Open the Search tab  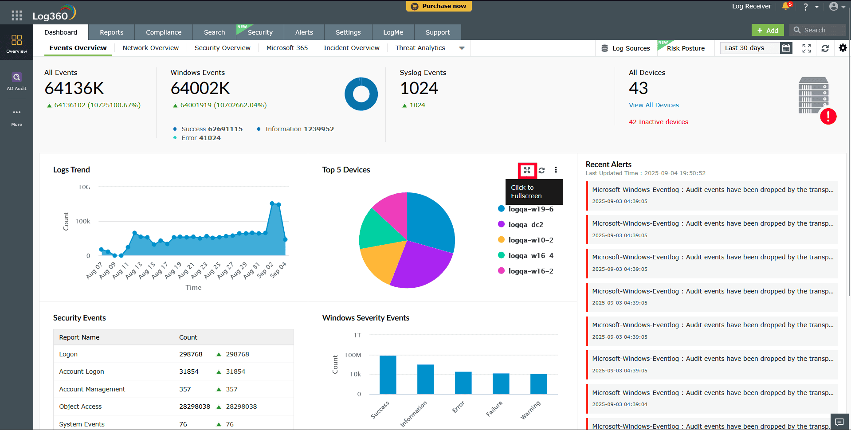point(215,32)
